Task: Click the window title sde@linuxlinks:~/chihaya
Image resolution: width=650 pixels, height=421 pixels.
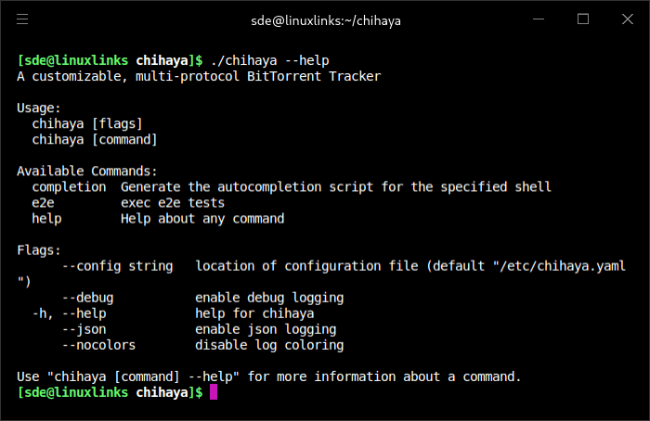Action: (x=324, y=19)
